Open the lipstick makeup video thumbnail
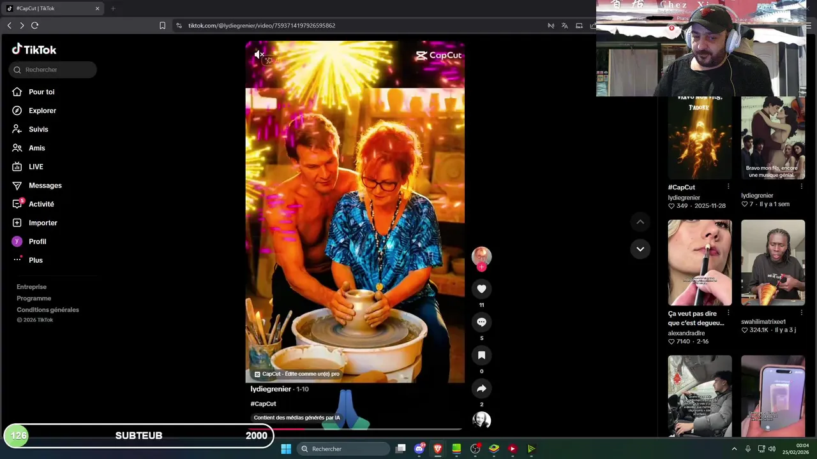This screenshot has height=459, width=817. click(x=700, y=263)
